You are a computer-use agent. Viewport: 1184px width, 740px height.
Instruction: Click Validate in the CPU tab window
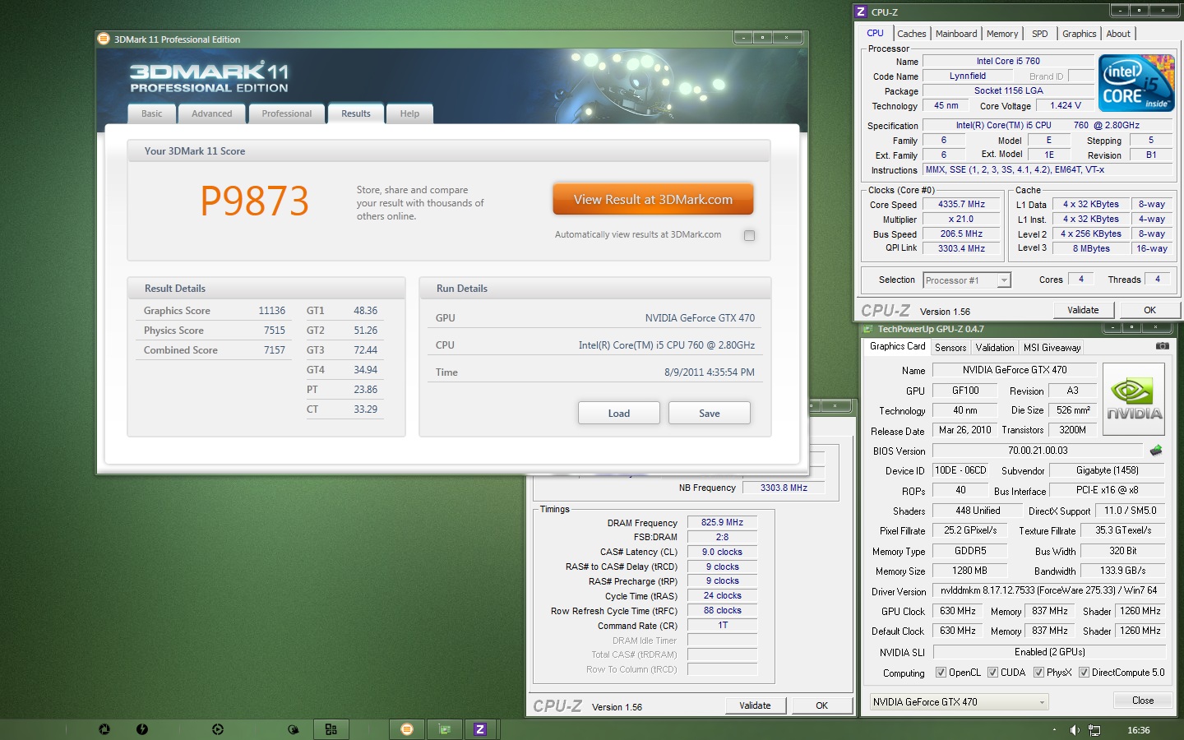pyautogui.click(x=1083, y=310)
